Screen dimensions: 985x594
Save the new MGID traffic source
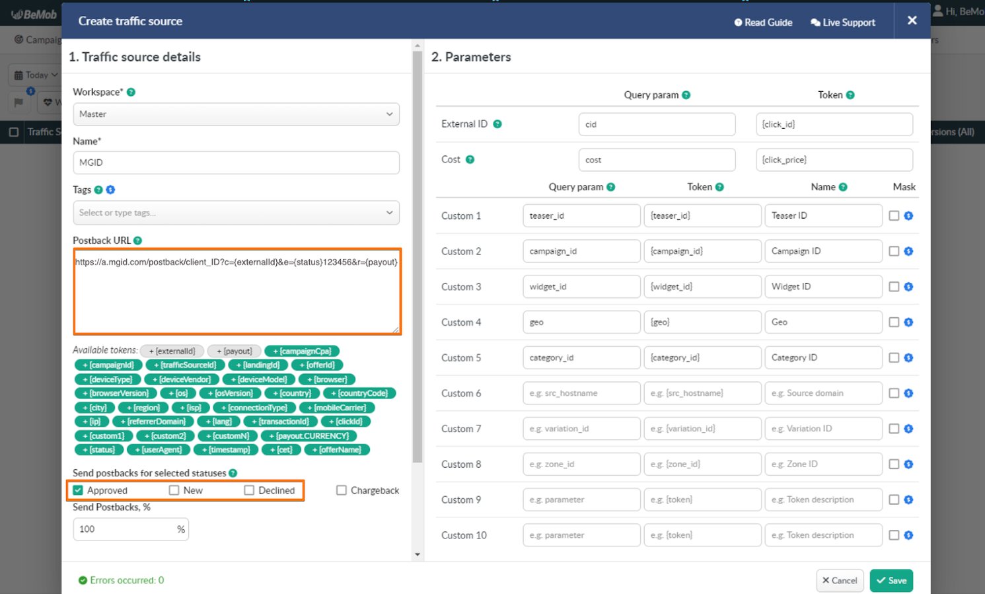pos(891,580)
